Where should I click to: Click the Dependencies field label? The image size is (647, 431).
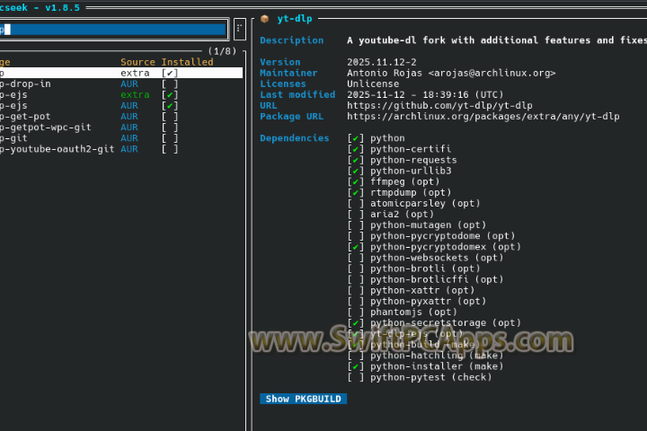(295, 138)
